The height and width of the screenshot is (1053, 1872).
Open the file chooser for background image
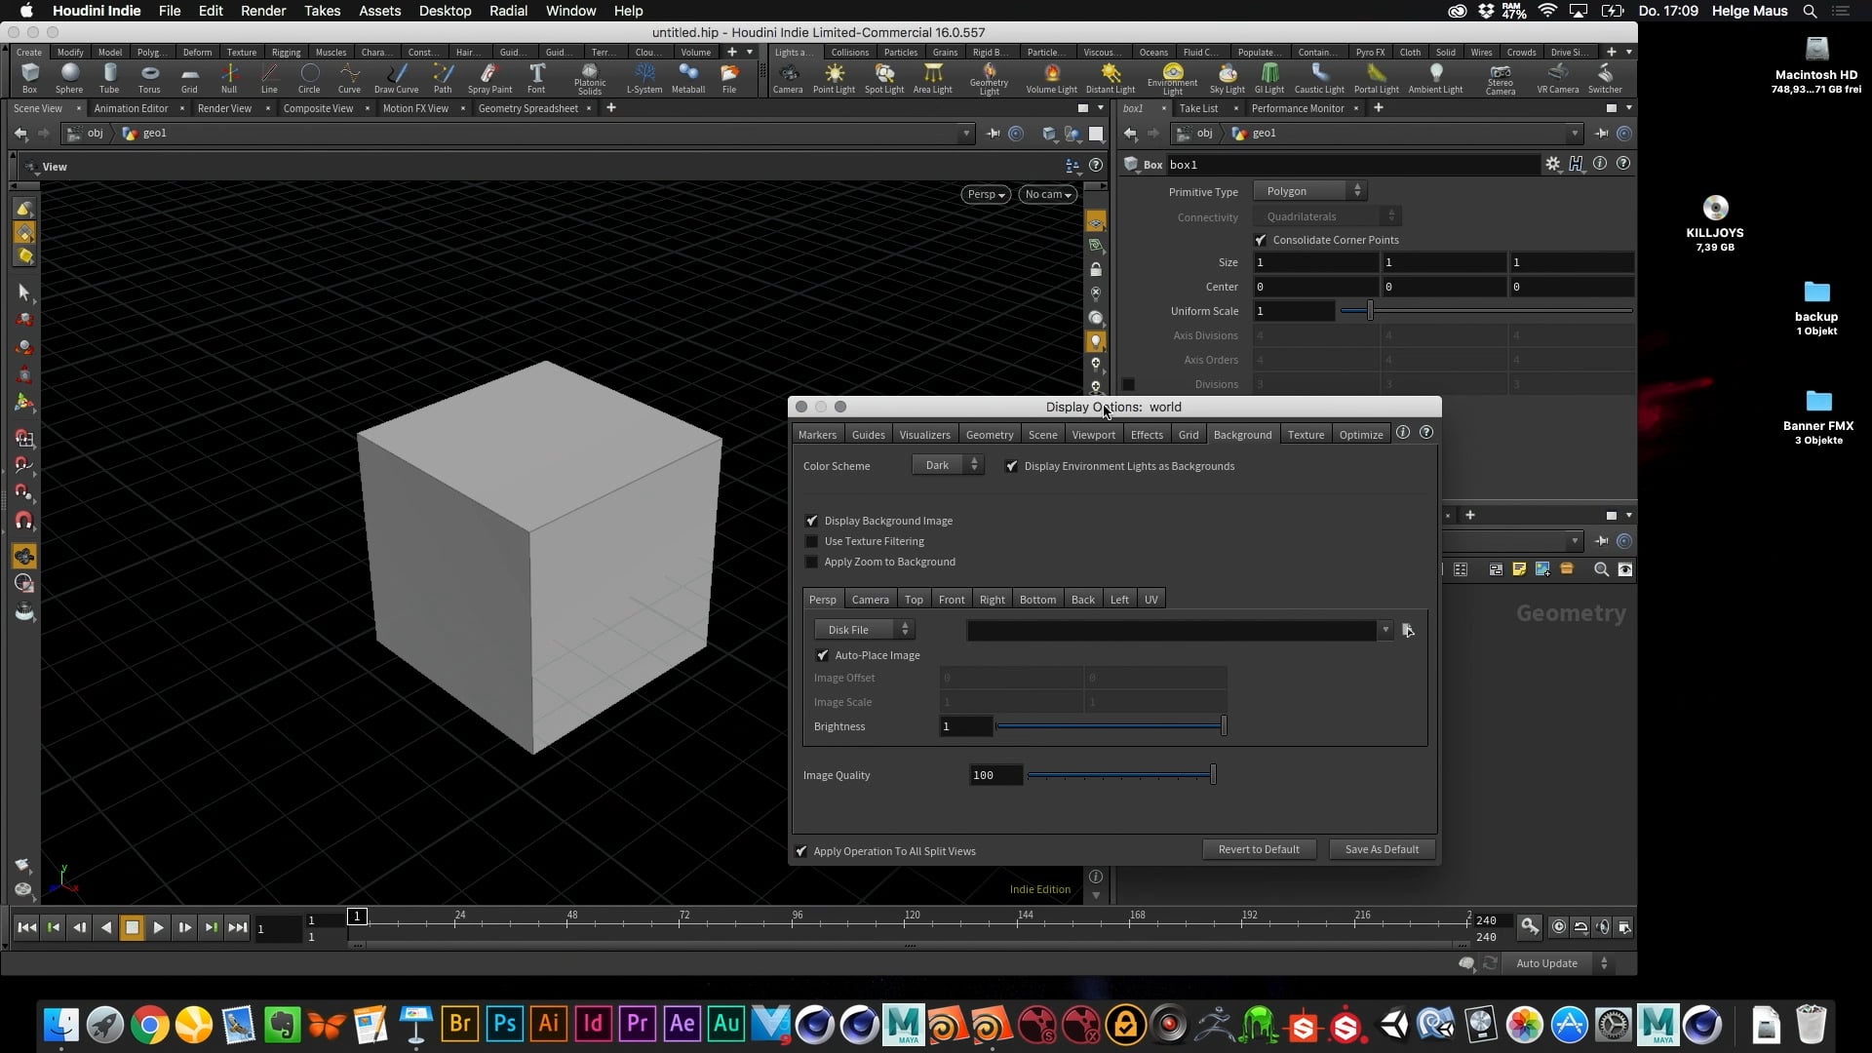[1408, 630]
